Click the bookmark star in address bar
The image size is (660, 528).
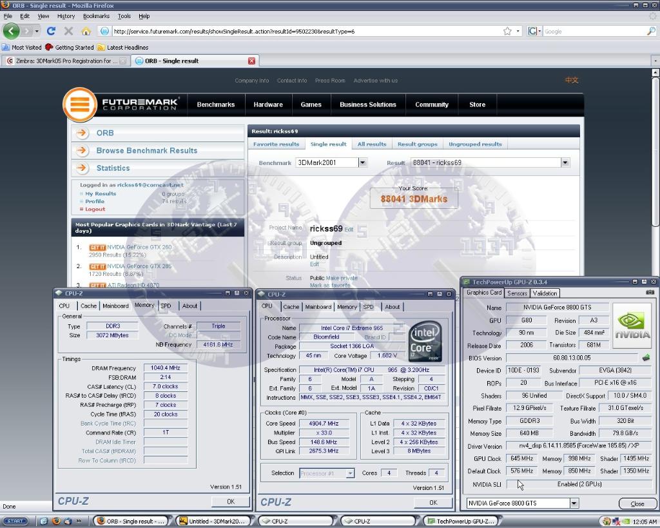click(x=508, y=31)
